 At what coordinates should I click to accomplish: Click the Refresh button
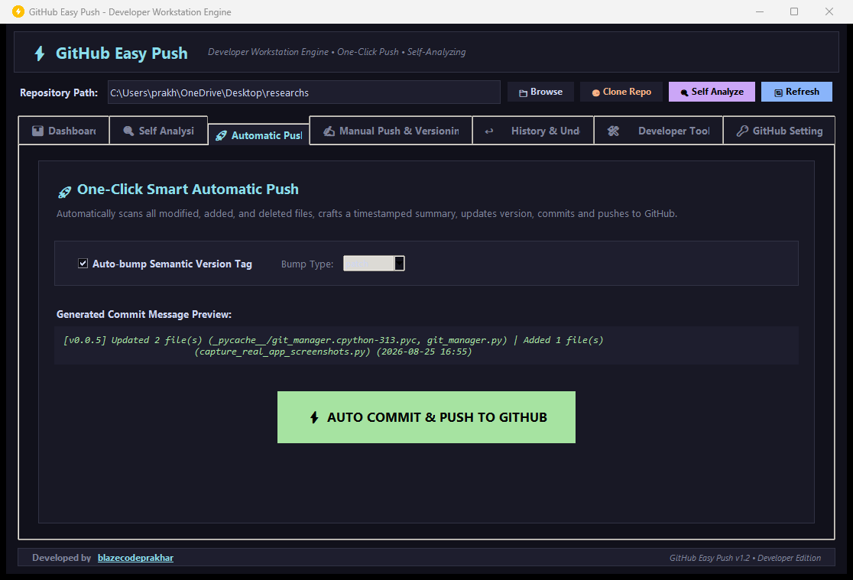796,92
